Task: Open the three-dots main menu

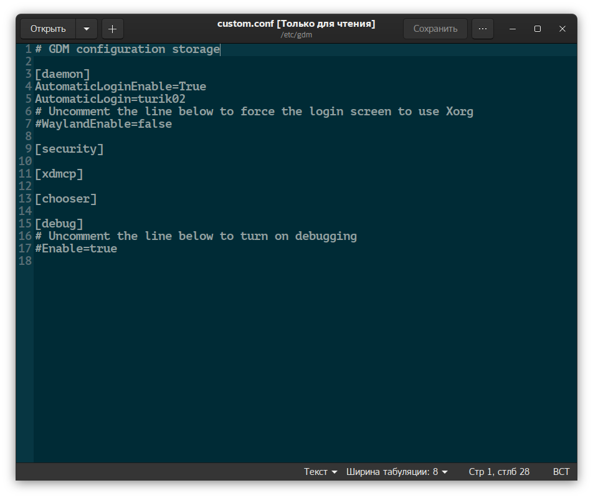Action: (x=482, y=29)
